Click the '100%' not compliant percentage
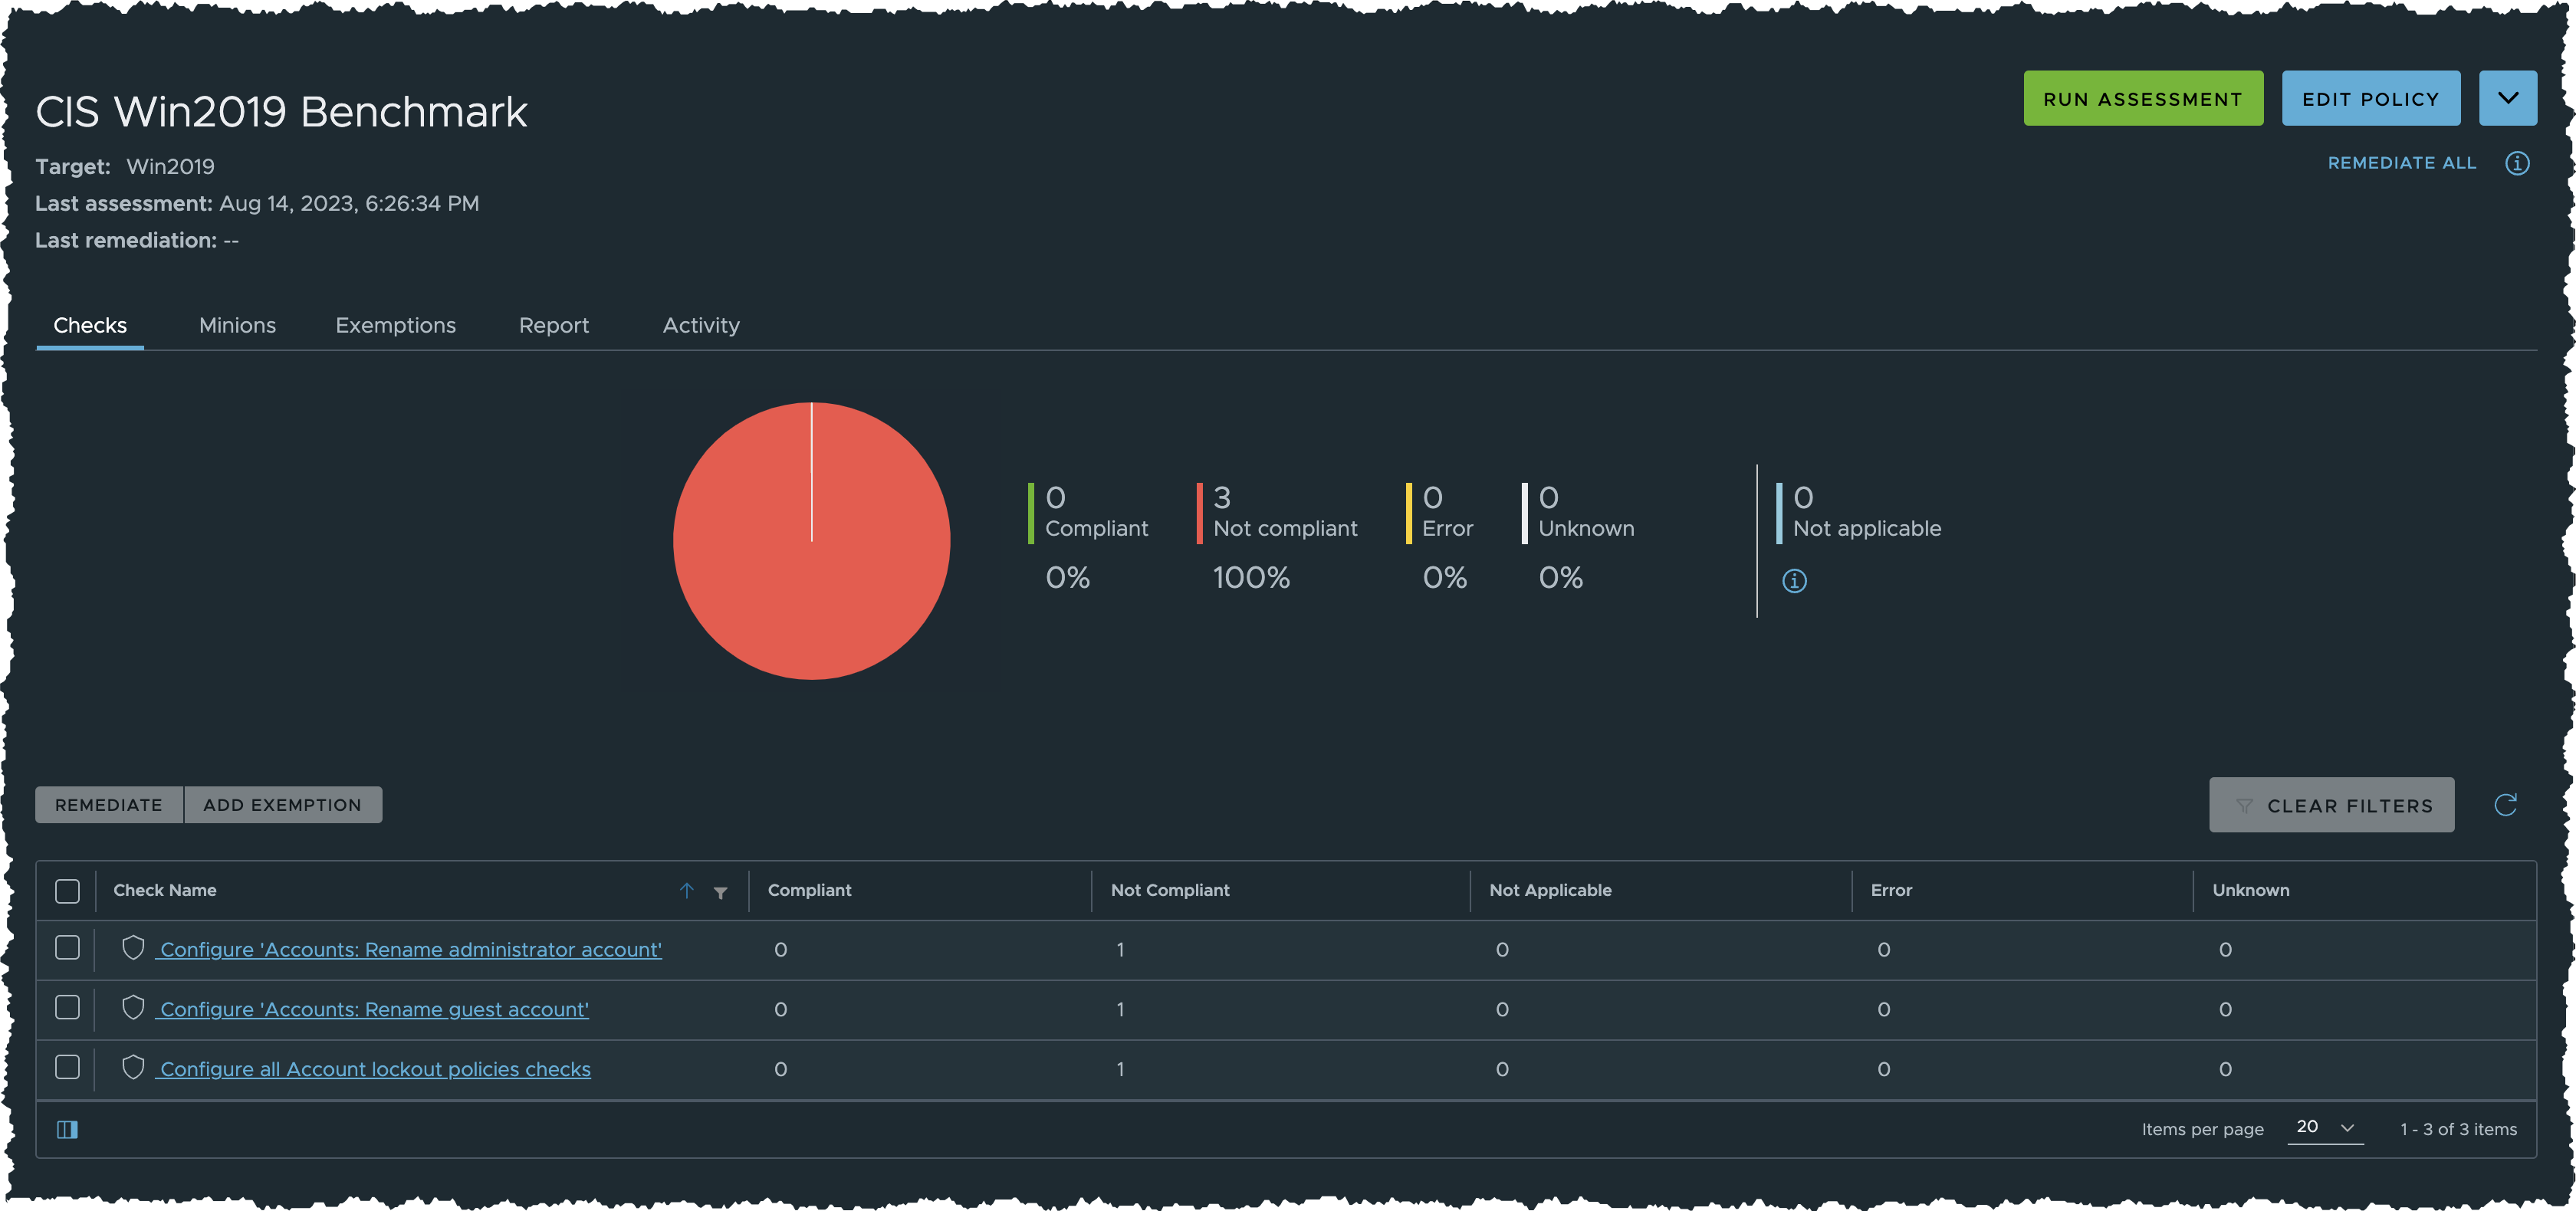2576x1211 pixels. tap(1251, 578)
